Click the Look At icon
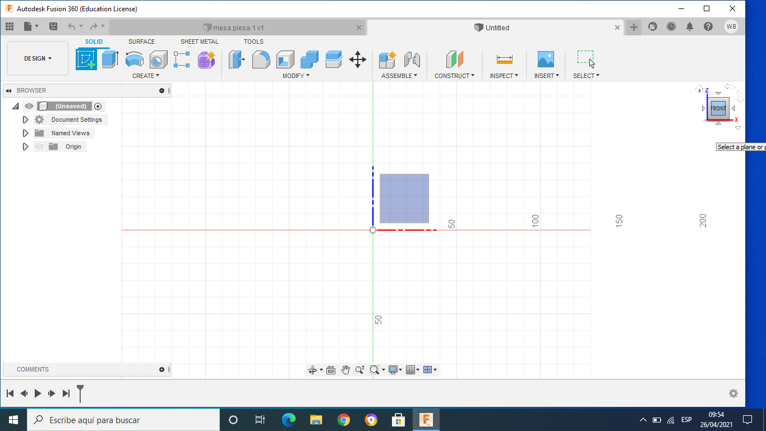Image resolution: width=766 pixels, height=431 pixels. [331, 370]
